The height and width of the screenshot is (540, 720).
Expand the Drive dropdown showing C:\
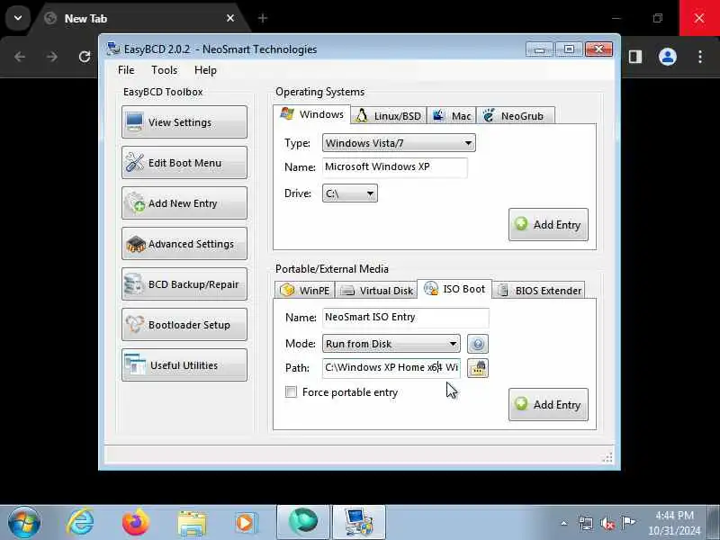click(x=350, y=193)
